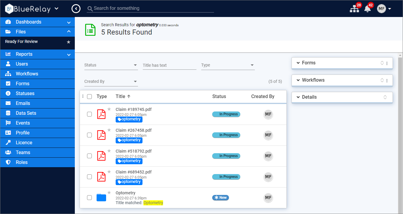Star the Claim #189745.pdf file

109,109
